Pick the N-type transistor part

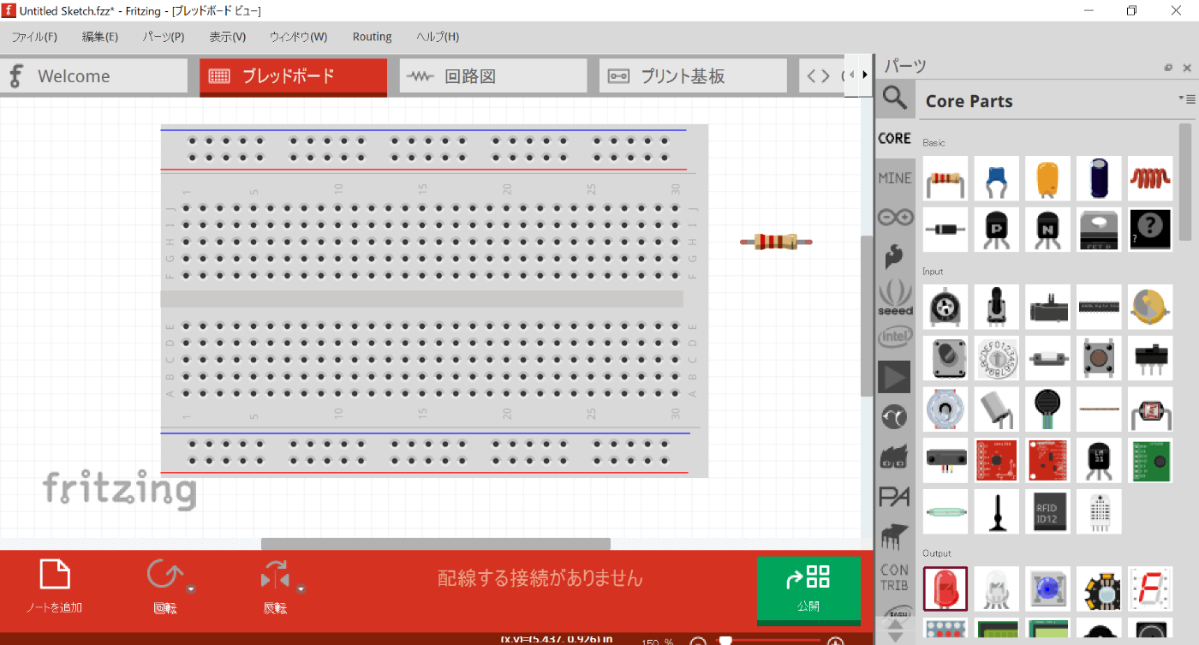pyautogui.click(x=1048, y=230)
